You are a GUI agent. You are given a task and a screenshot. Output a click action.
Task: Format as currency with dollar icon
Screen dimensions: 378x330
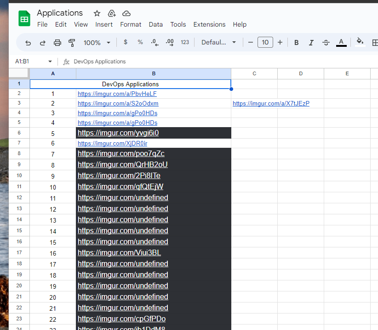point(126,42)
